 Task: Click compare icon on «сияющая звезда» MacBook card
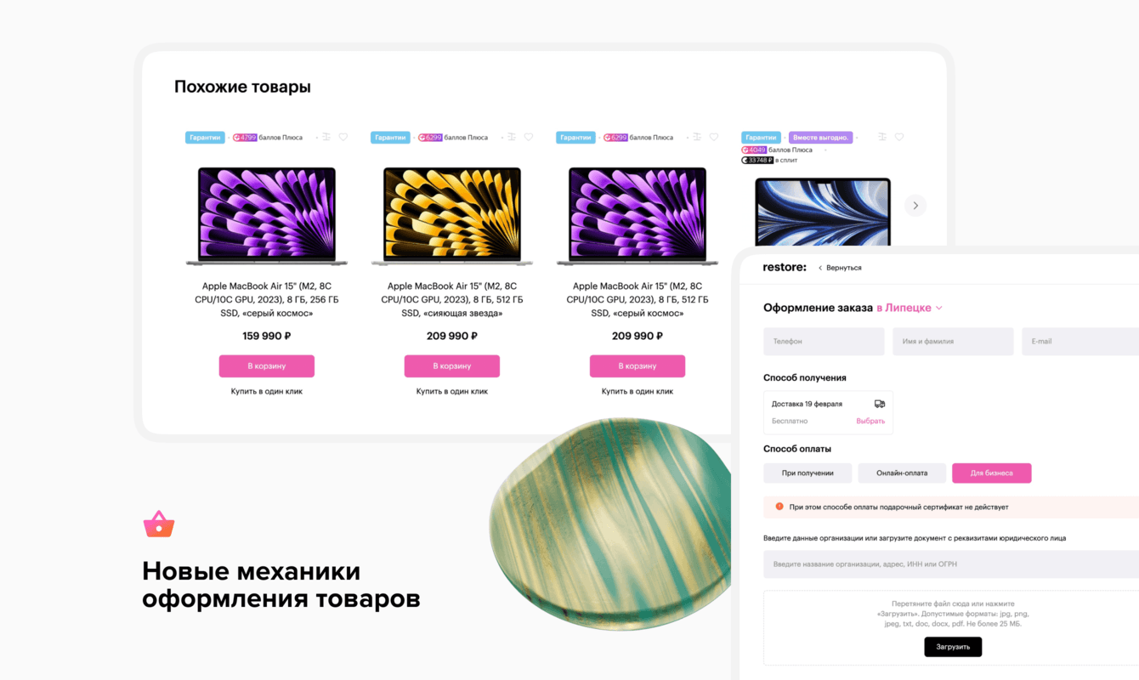point(511,137)
